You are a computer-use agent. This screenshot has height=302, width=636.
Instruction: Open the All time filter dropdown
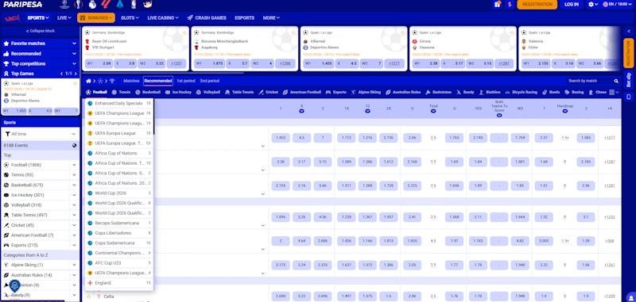click(41, 134)
